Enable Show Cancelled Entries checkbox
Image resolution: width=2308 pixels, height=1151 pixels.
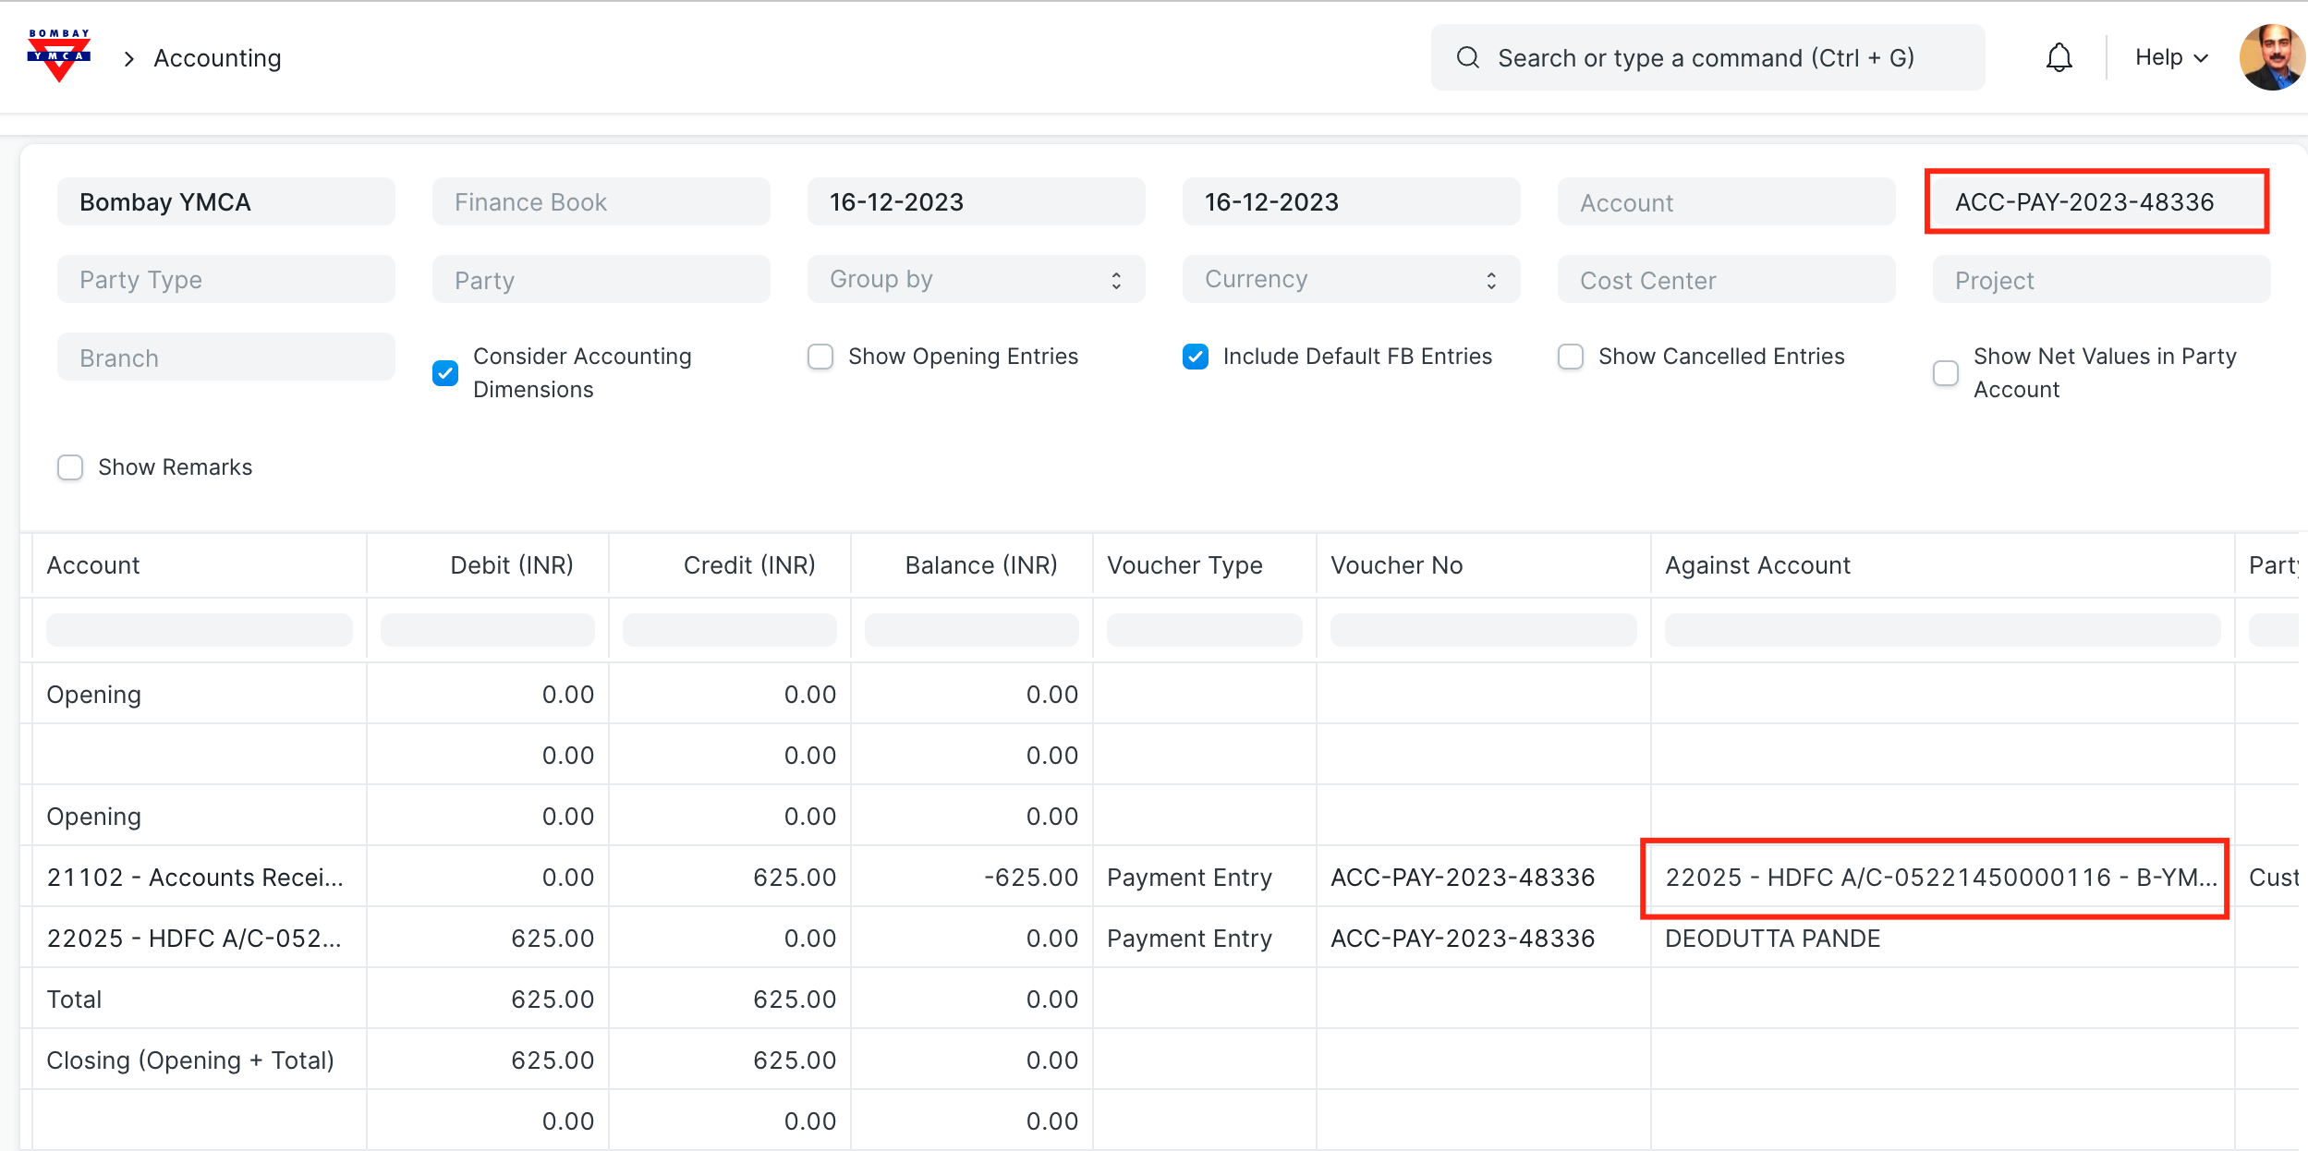[1571, 357]
